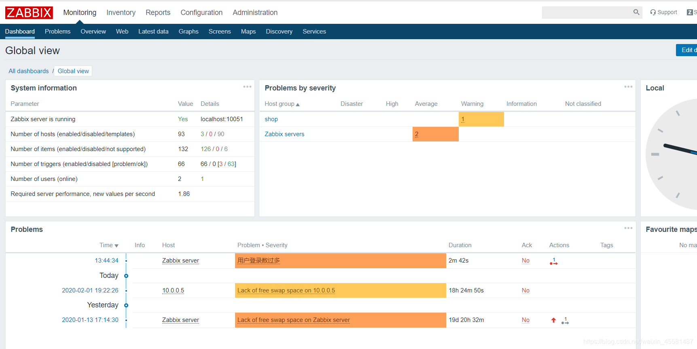Viewport: 697px width, 349px height.
Task: Open the Screens tab
Action: click(x=220, y=32)
